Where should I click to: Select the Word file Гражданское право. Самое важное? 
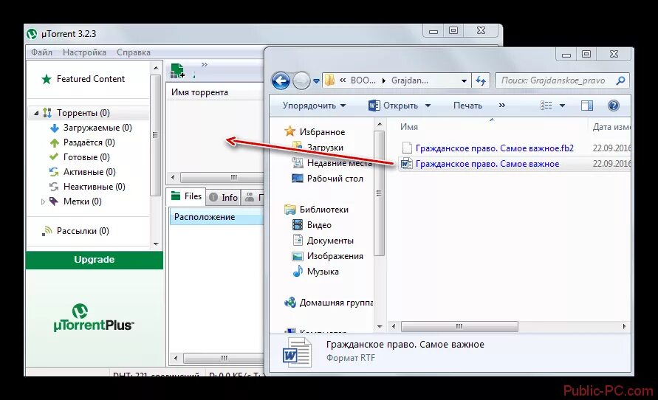tap(487, 164)
